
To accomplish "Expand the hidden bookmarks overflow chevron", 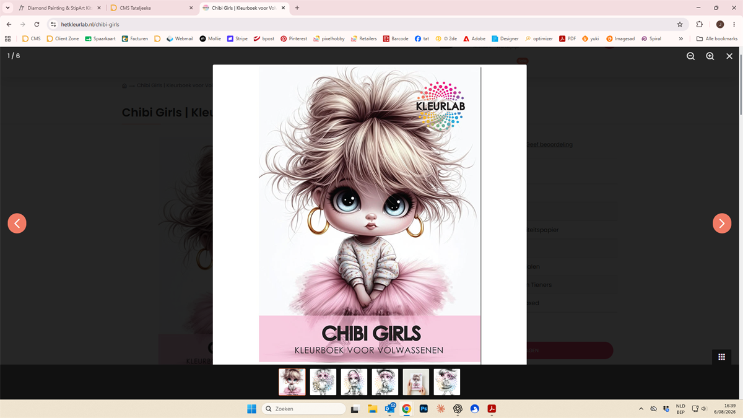I will pyautogui.click(x=681, y=38).
